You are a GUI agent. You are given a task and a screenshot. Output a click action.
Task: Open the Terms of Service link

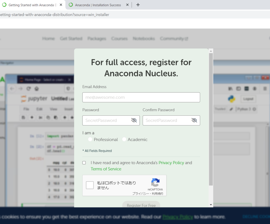pyautogui.click(x=106, y=169)
